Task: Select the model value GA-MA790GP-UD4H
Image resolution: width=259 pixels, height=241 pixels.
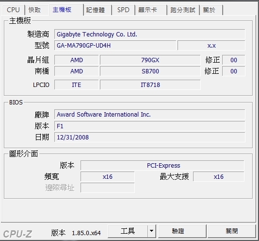Action: pyautogui.click(x=115, y=45)
